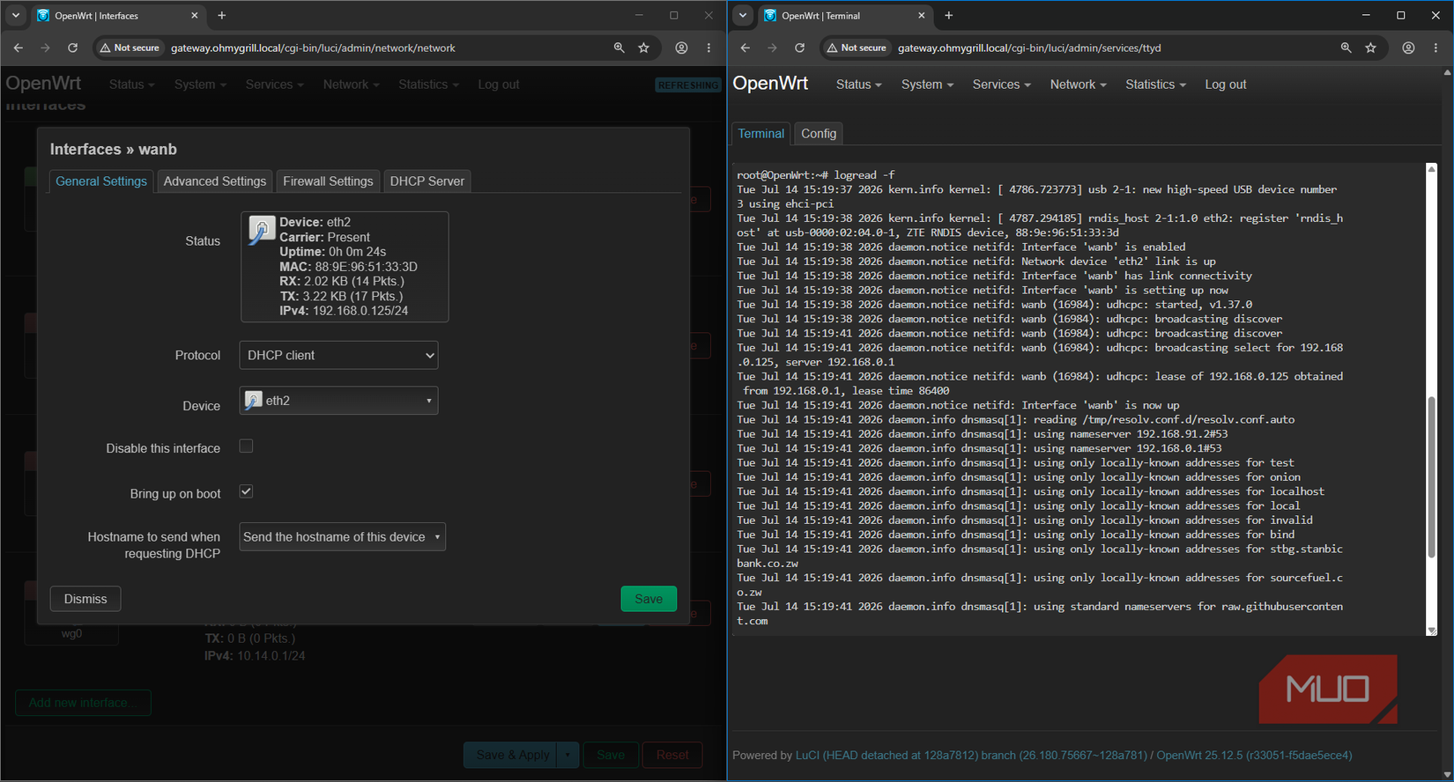
Task: Click Not secure badge in Terminal window
Action: (x=857, y=48)
